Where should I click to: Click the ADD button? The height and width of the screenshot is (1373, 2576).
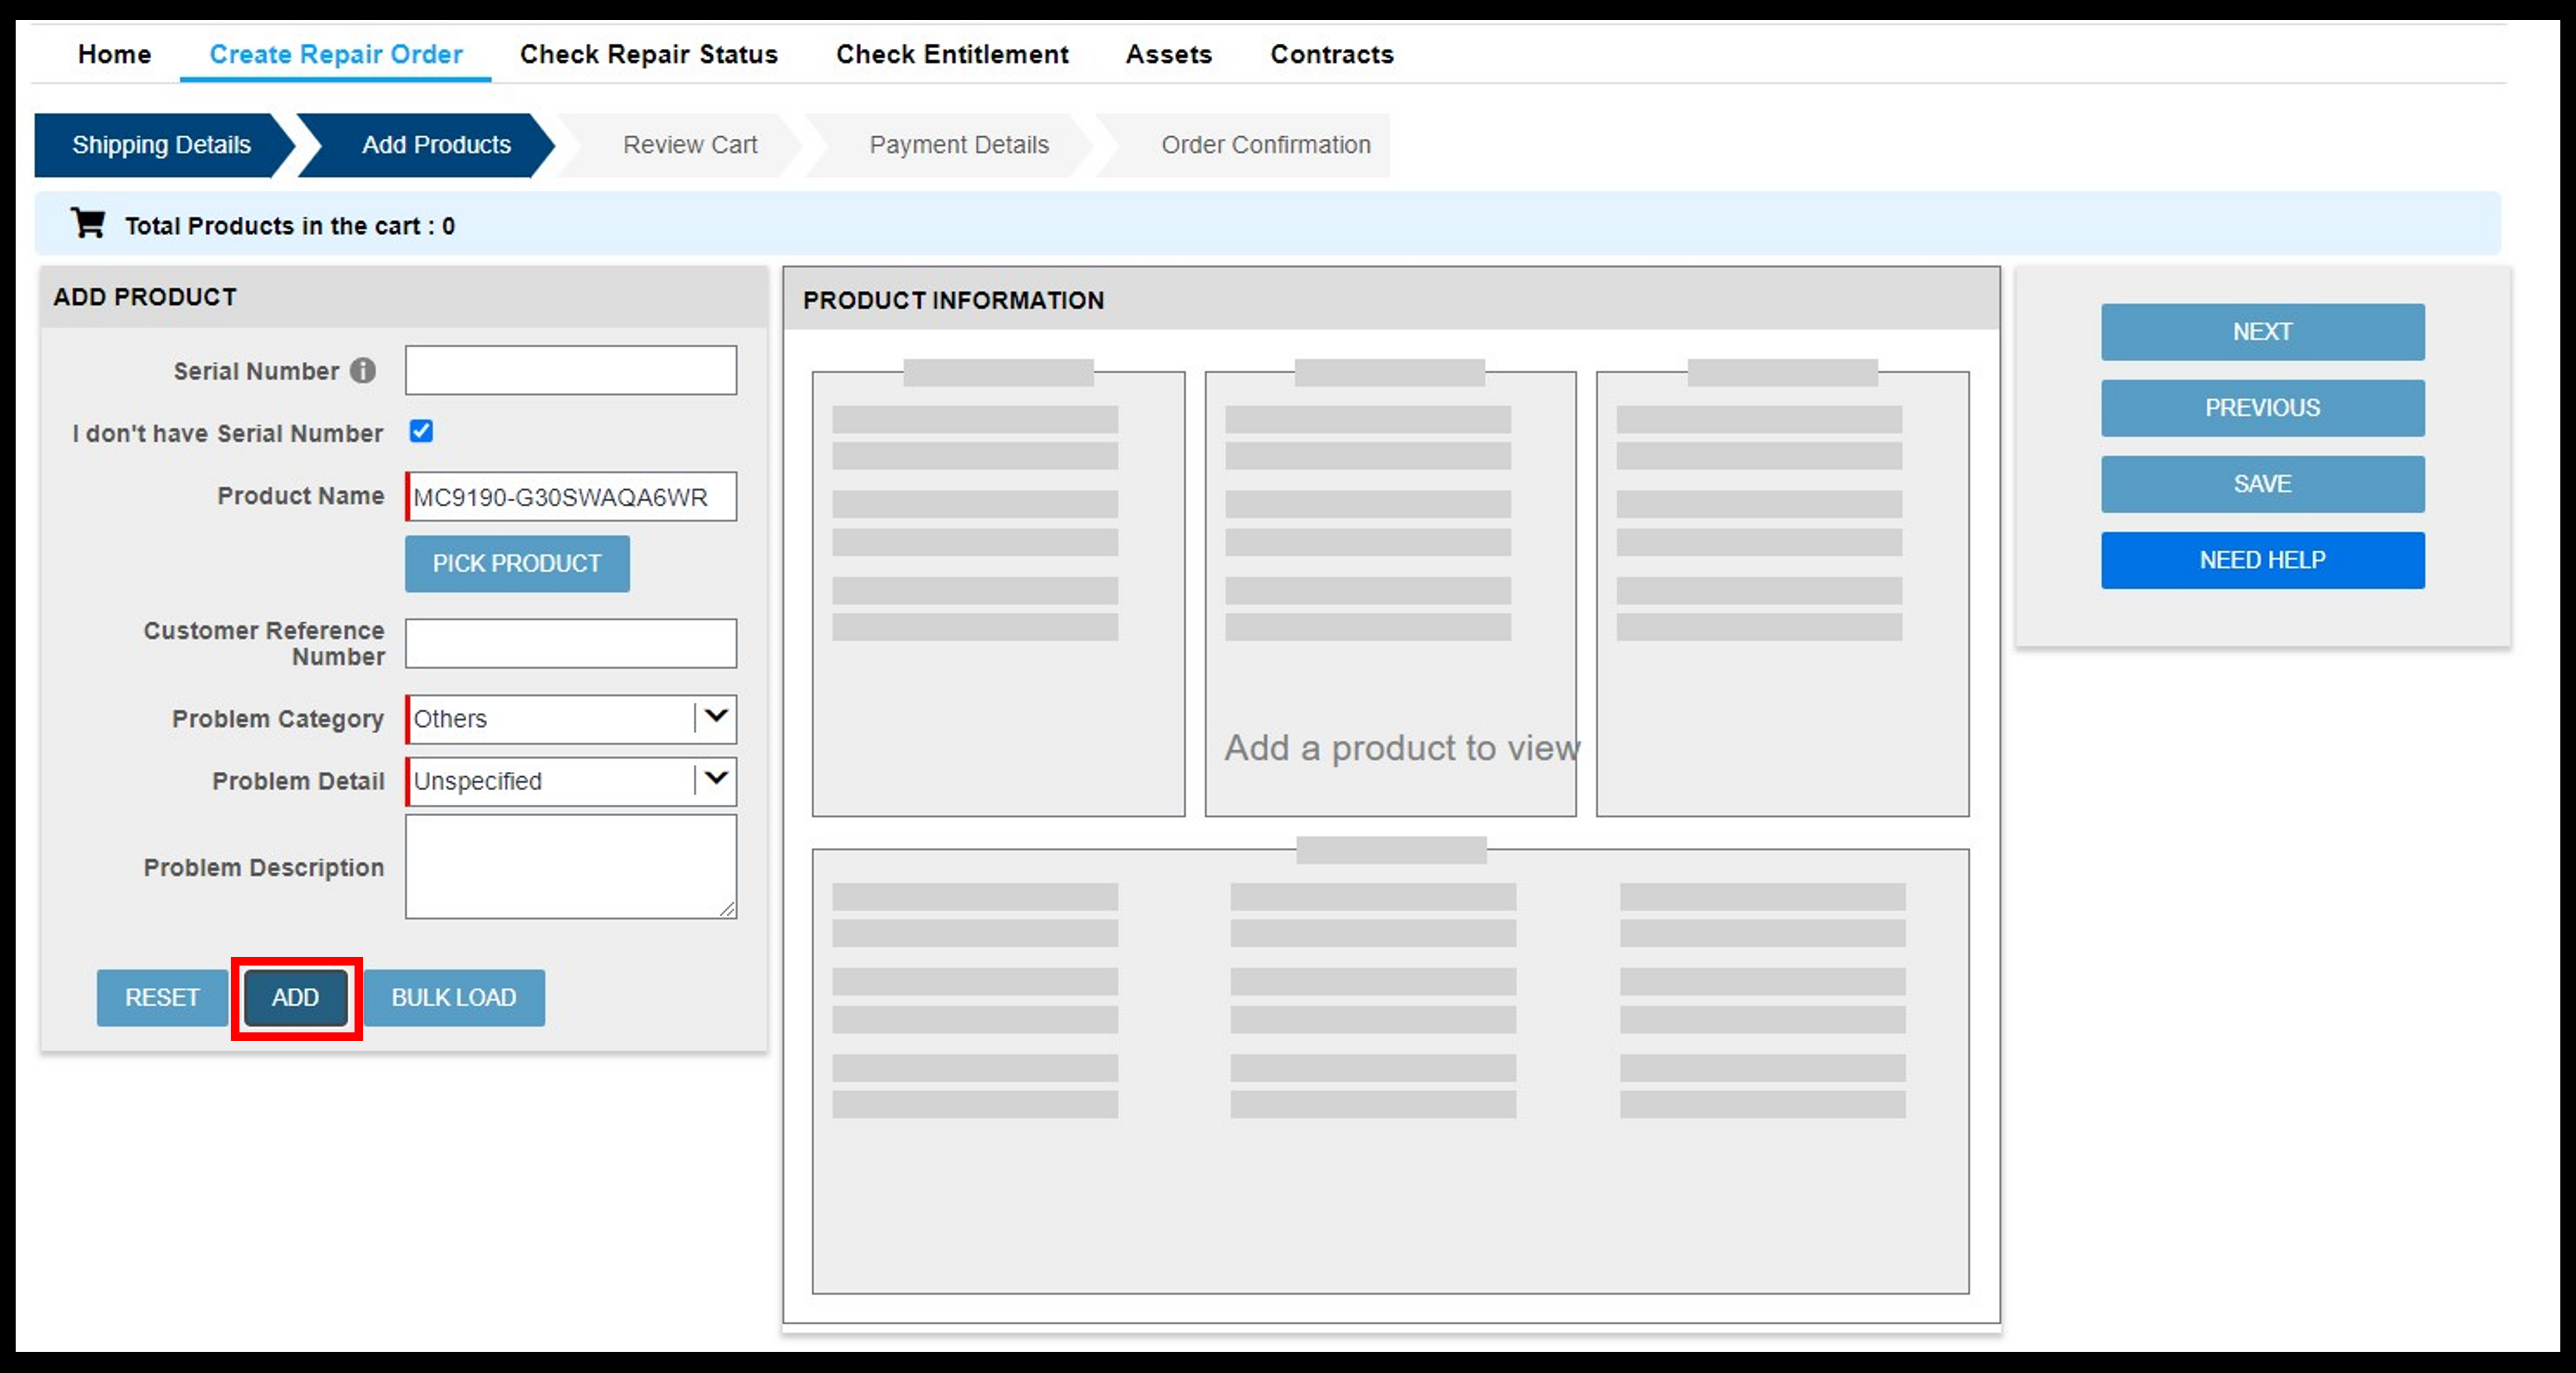(x=293, y=997)
